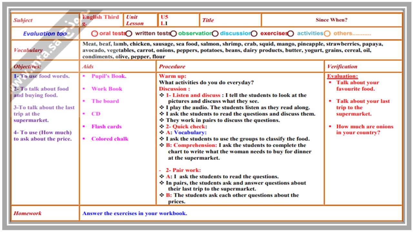This screenshot has width=413, height=232.
Task: Select the observation radio circle
Action: pyautogui.click(x=174, y=34)
